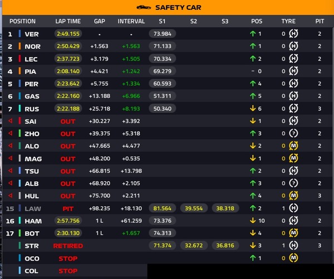Viewport: 334px width, 279px height.
Task: Click the hard tyre icon in LAW's row
Action: click(293, 208)
